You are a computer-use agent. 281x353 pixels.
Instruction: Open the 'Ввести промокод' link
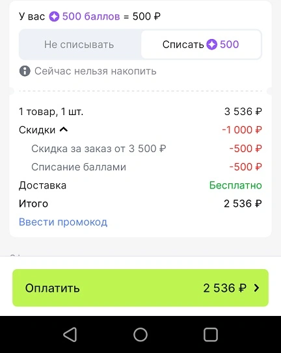(63, 222)
